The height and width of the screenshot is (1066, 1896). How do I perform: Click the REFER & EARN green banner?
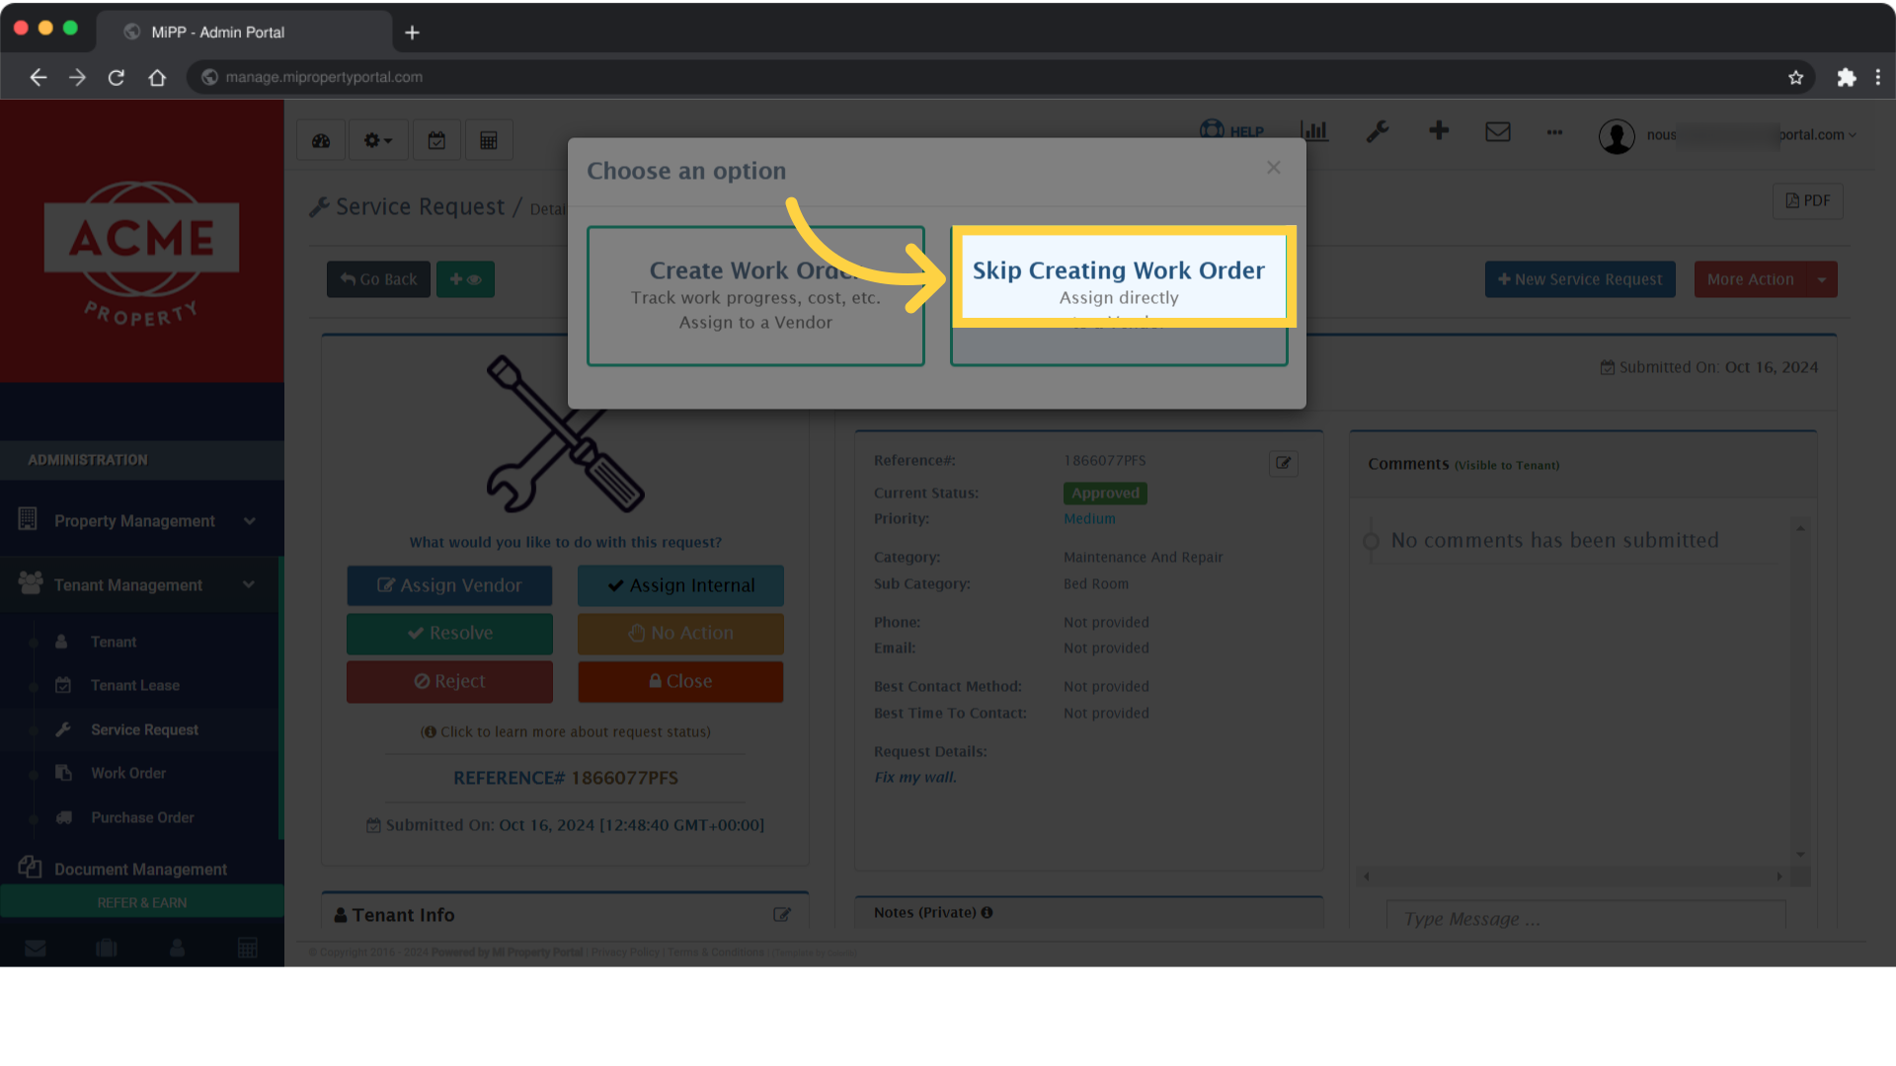141,901
